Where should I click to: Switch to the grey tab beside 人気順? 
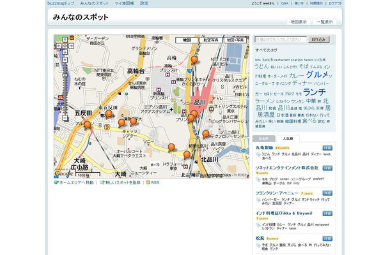(x=264, y=139)
